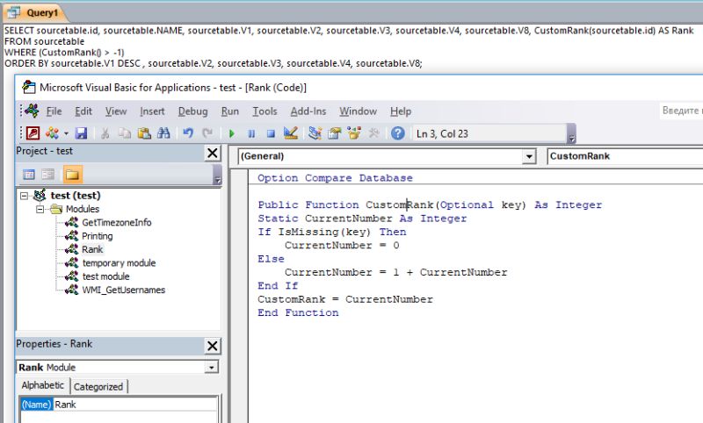Click the View Code icon in Project panel
Screen dimensions: 703x423
[29, 175]
